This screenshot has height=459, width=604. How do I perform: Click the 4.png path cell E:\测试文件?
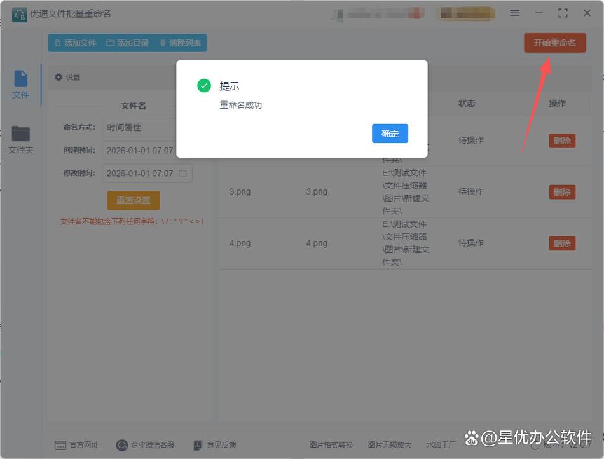(406, 243)
